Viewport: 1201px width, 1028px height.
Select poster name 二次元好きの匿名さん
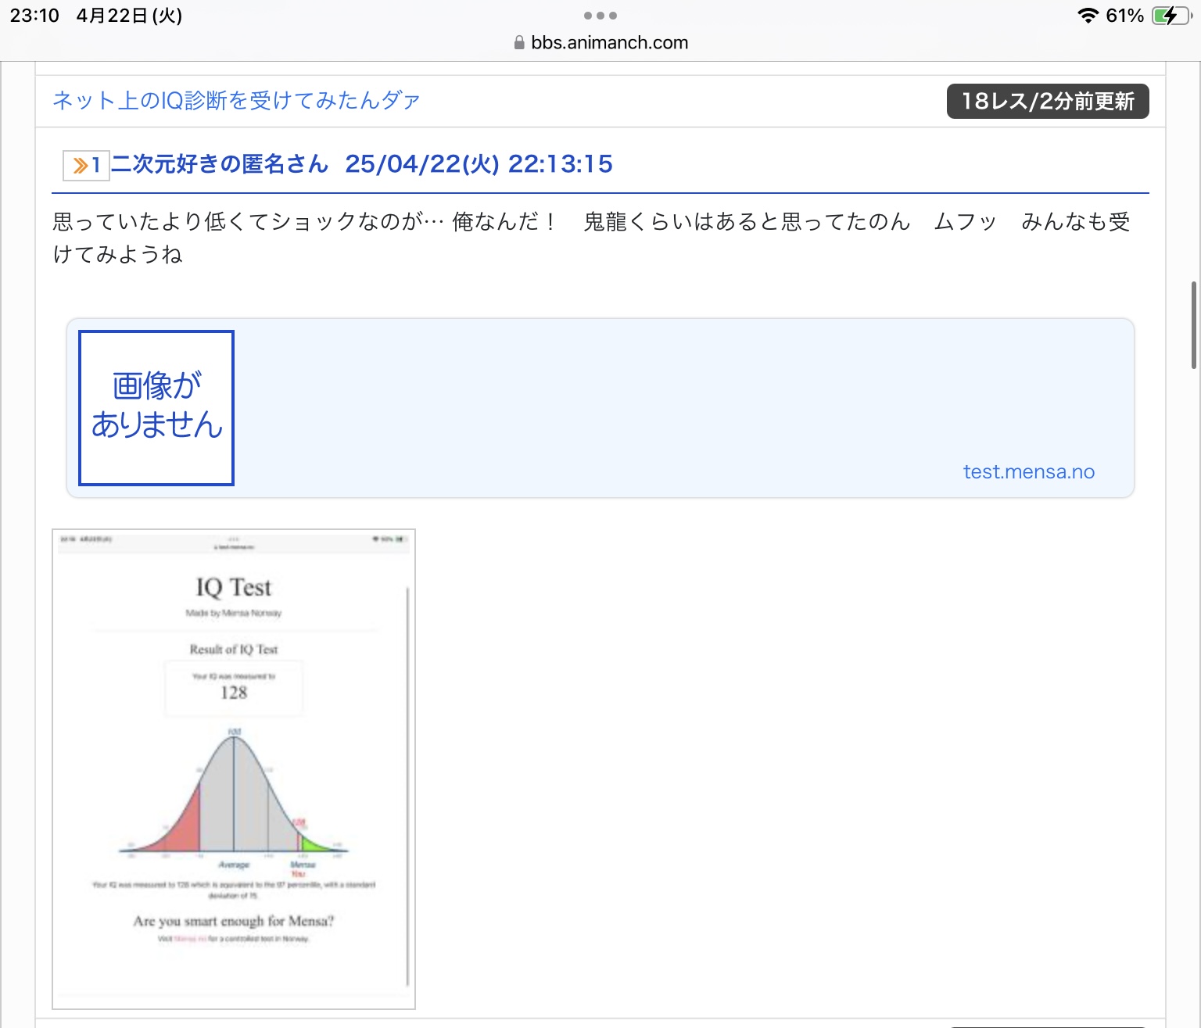(220, 164)
